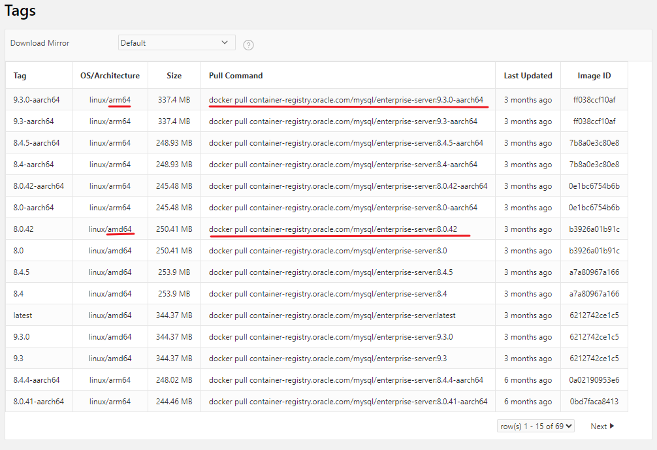This screenshot has height=450, width=657.
Task: Click the pull command for enterprise-server:9.3.0-aarch64
Action: pyautogui.click(x=346, y=100)
